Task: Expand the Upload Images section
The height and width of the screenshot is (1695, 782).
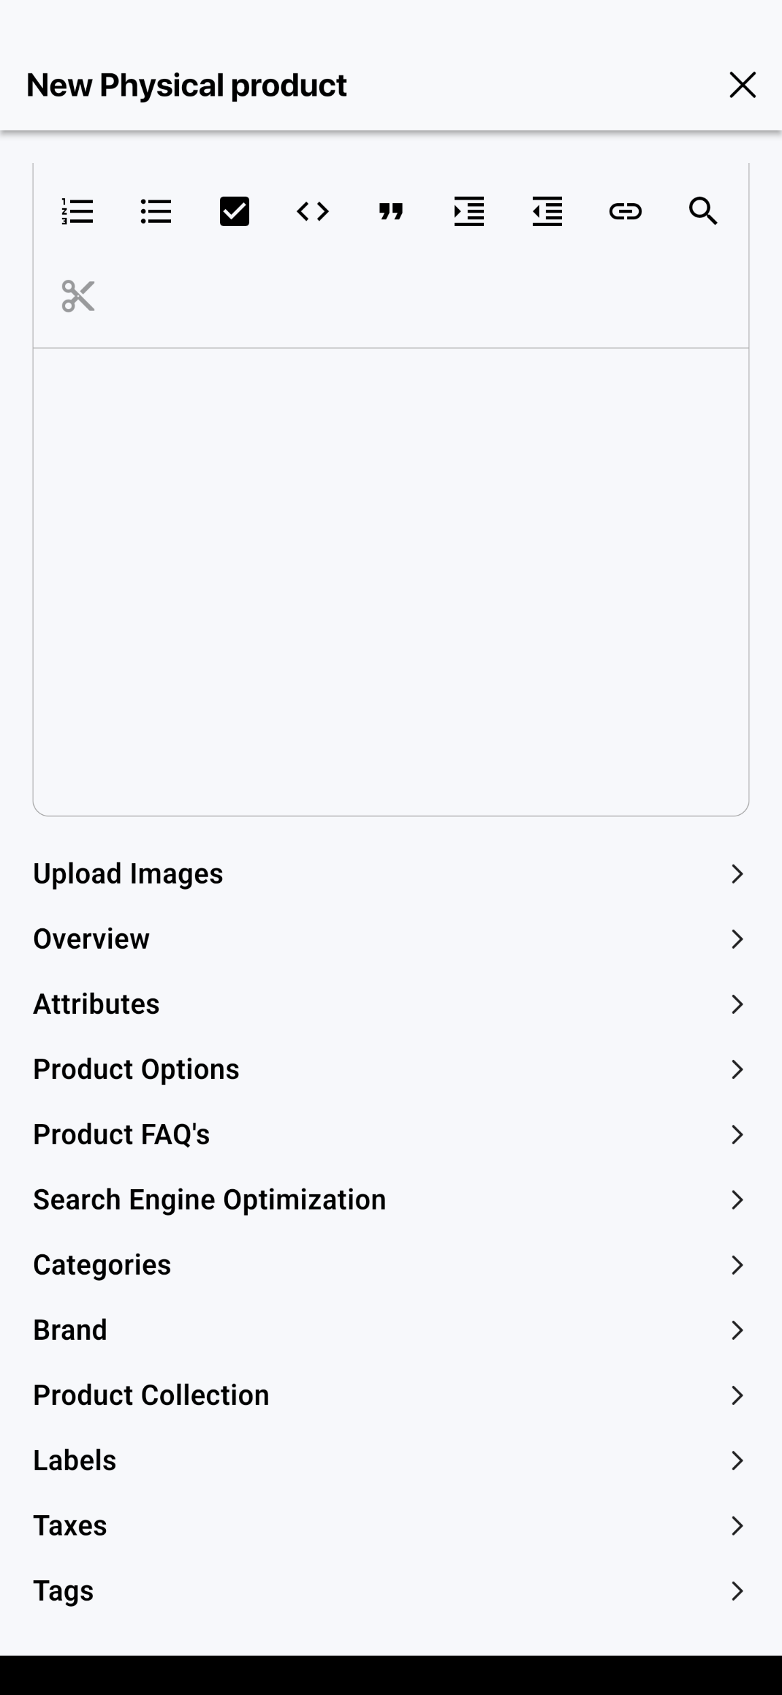Action: click(391, 874)
